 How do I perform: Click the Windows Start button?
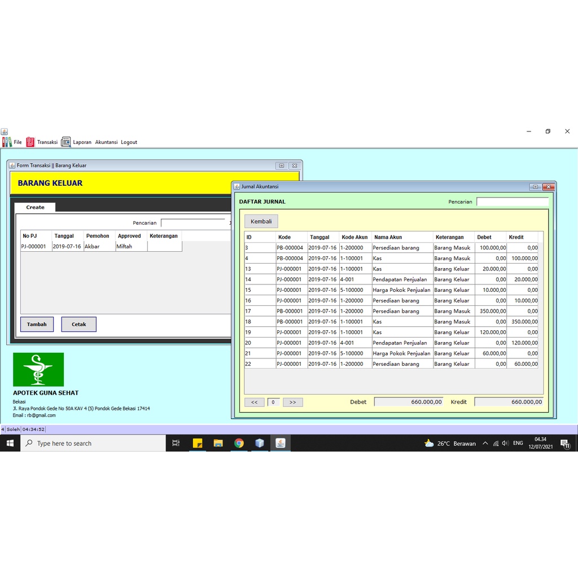[x=10, y=443]
